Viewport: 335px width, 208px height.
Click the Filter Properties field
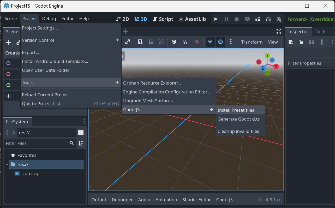(x=310, y=63)
